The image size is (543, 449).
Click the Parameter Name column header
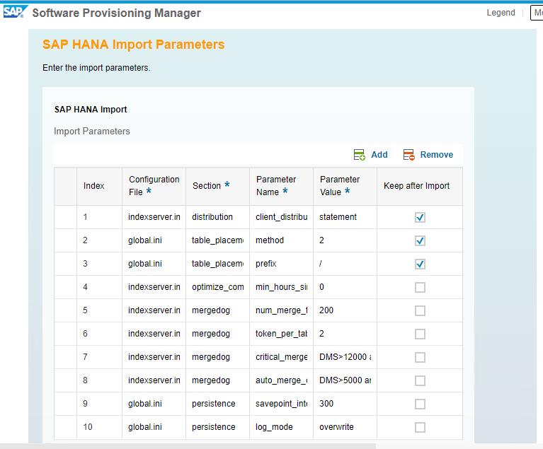(281, 186)
